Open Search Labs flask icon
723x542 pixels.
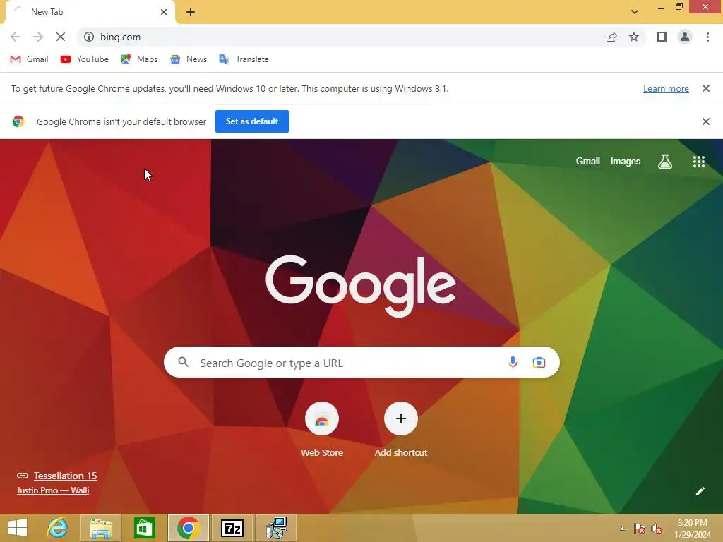pos(665,162)
